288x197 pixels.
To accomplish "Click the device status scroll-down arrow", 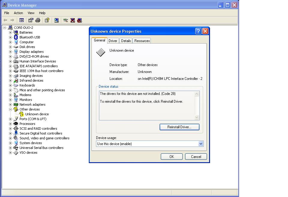I will 197,117.
